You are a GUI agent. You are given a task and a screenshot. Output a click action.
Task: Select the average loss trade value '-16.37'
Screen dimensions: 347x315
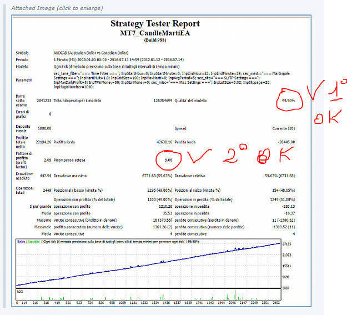(289, 213)
